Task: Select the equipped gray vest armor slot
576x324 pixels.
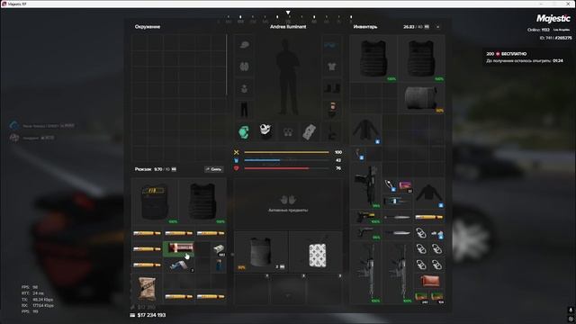Action: [x=260, y=252]
